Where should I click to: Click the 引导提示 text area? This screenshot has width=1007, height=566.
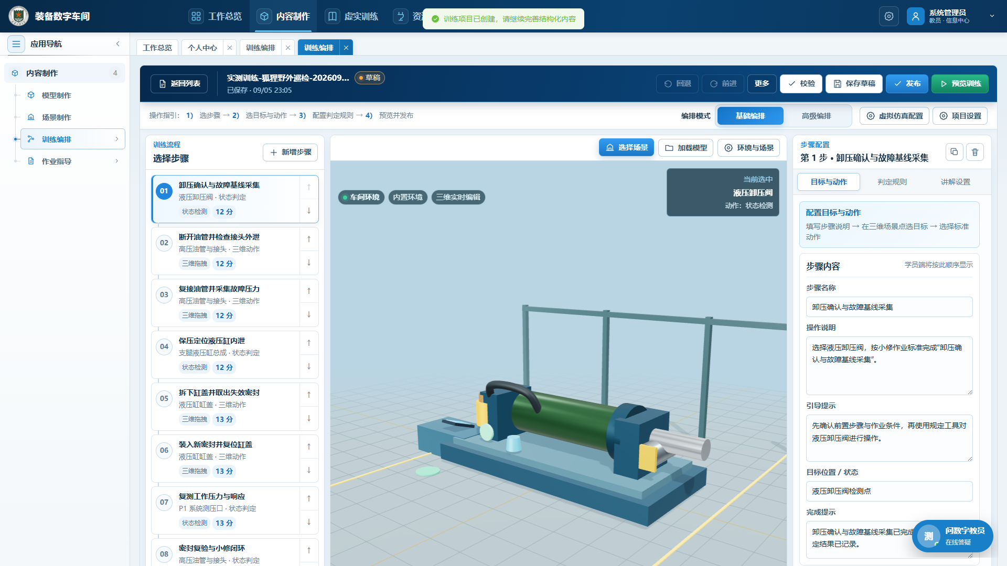(x=889, y=438)
